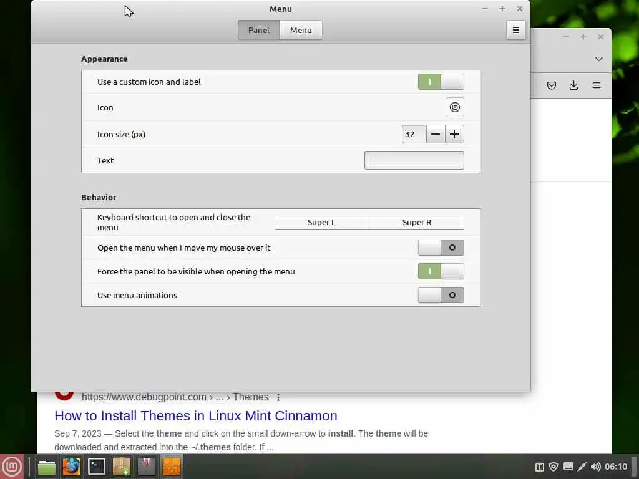This screenshot has height=479, width=639.
Task: Switch to the Panel tab
Action: 259,30
